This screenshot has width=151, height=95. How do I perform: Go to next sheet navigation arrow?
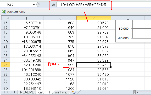pos(11,92)
